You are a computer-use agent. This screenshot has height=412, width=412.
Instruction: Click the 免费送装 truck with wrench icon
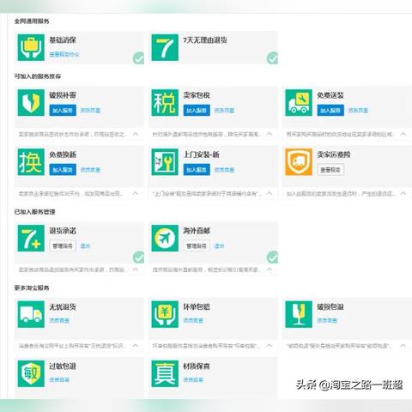click(299, 103)
